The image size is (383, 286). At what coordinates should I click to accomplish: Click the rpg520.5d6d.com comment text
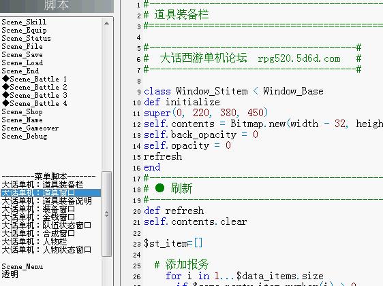pyautogui.click(x=299, y=58)
